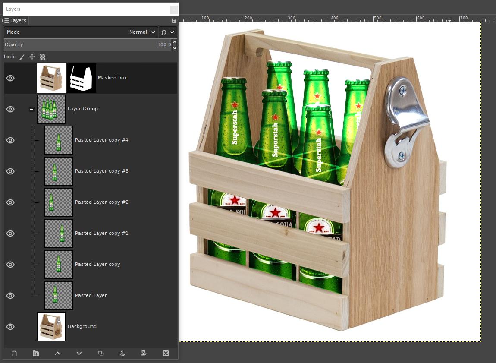Click 'Pasted Layer copy #1' name

[x=101, y=233]
